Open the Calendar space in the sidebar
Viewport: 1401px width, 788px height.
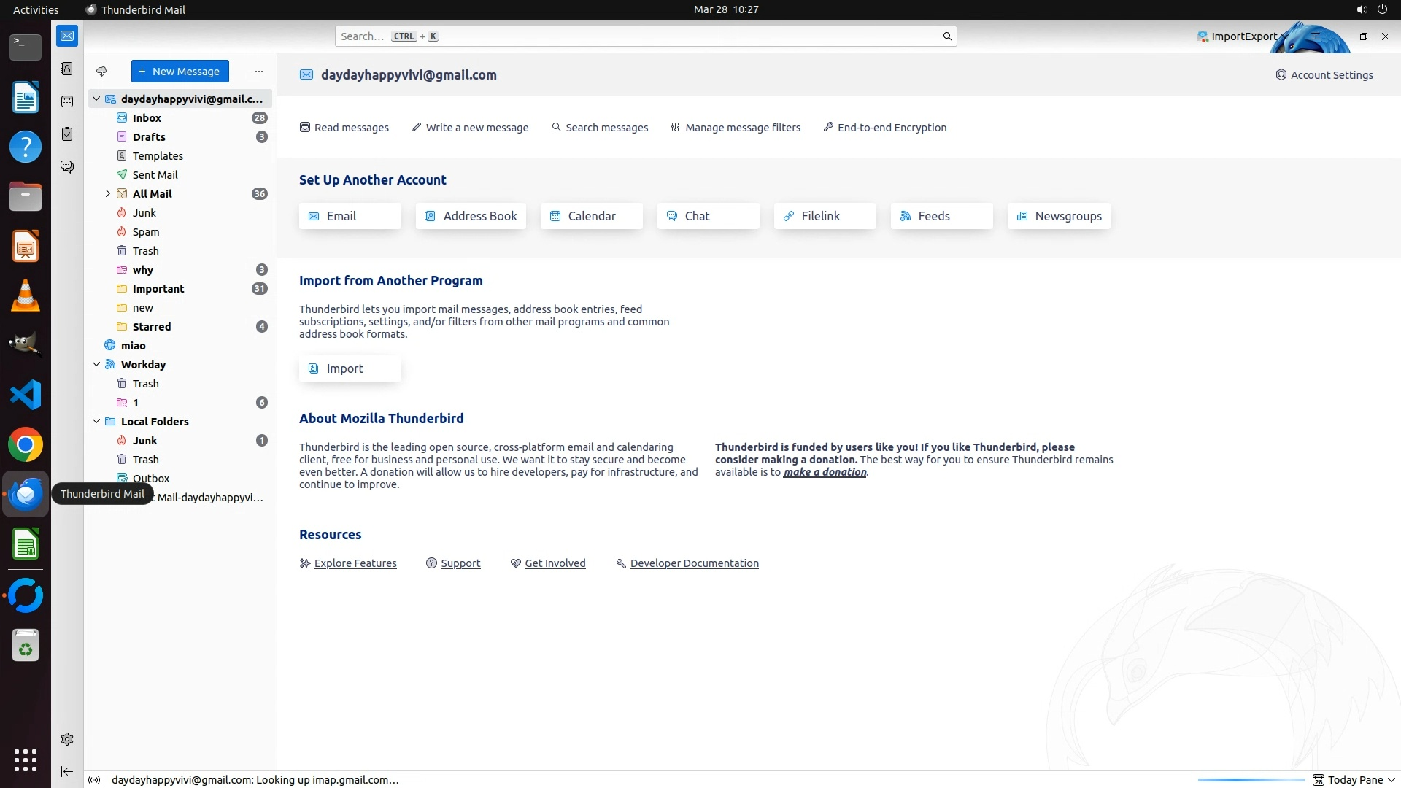click(x=67, y=101)
